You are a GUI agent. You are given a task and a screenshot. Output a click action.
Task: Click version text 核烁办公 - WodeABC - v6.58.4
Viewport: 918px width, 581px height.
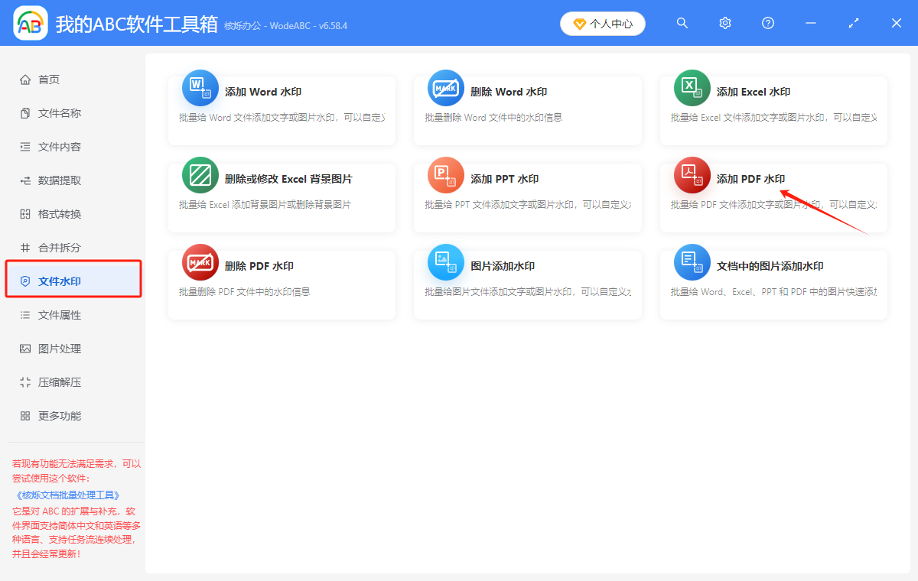point(286,25)
